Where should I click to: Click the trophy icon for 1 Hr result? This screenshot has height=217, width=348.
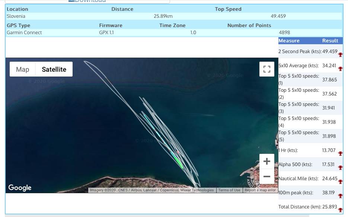click(340, 153)
